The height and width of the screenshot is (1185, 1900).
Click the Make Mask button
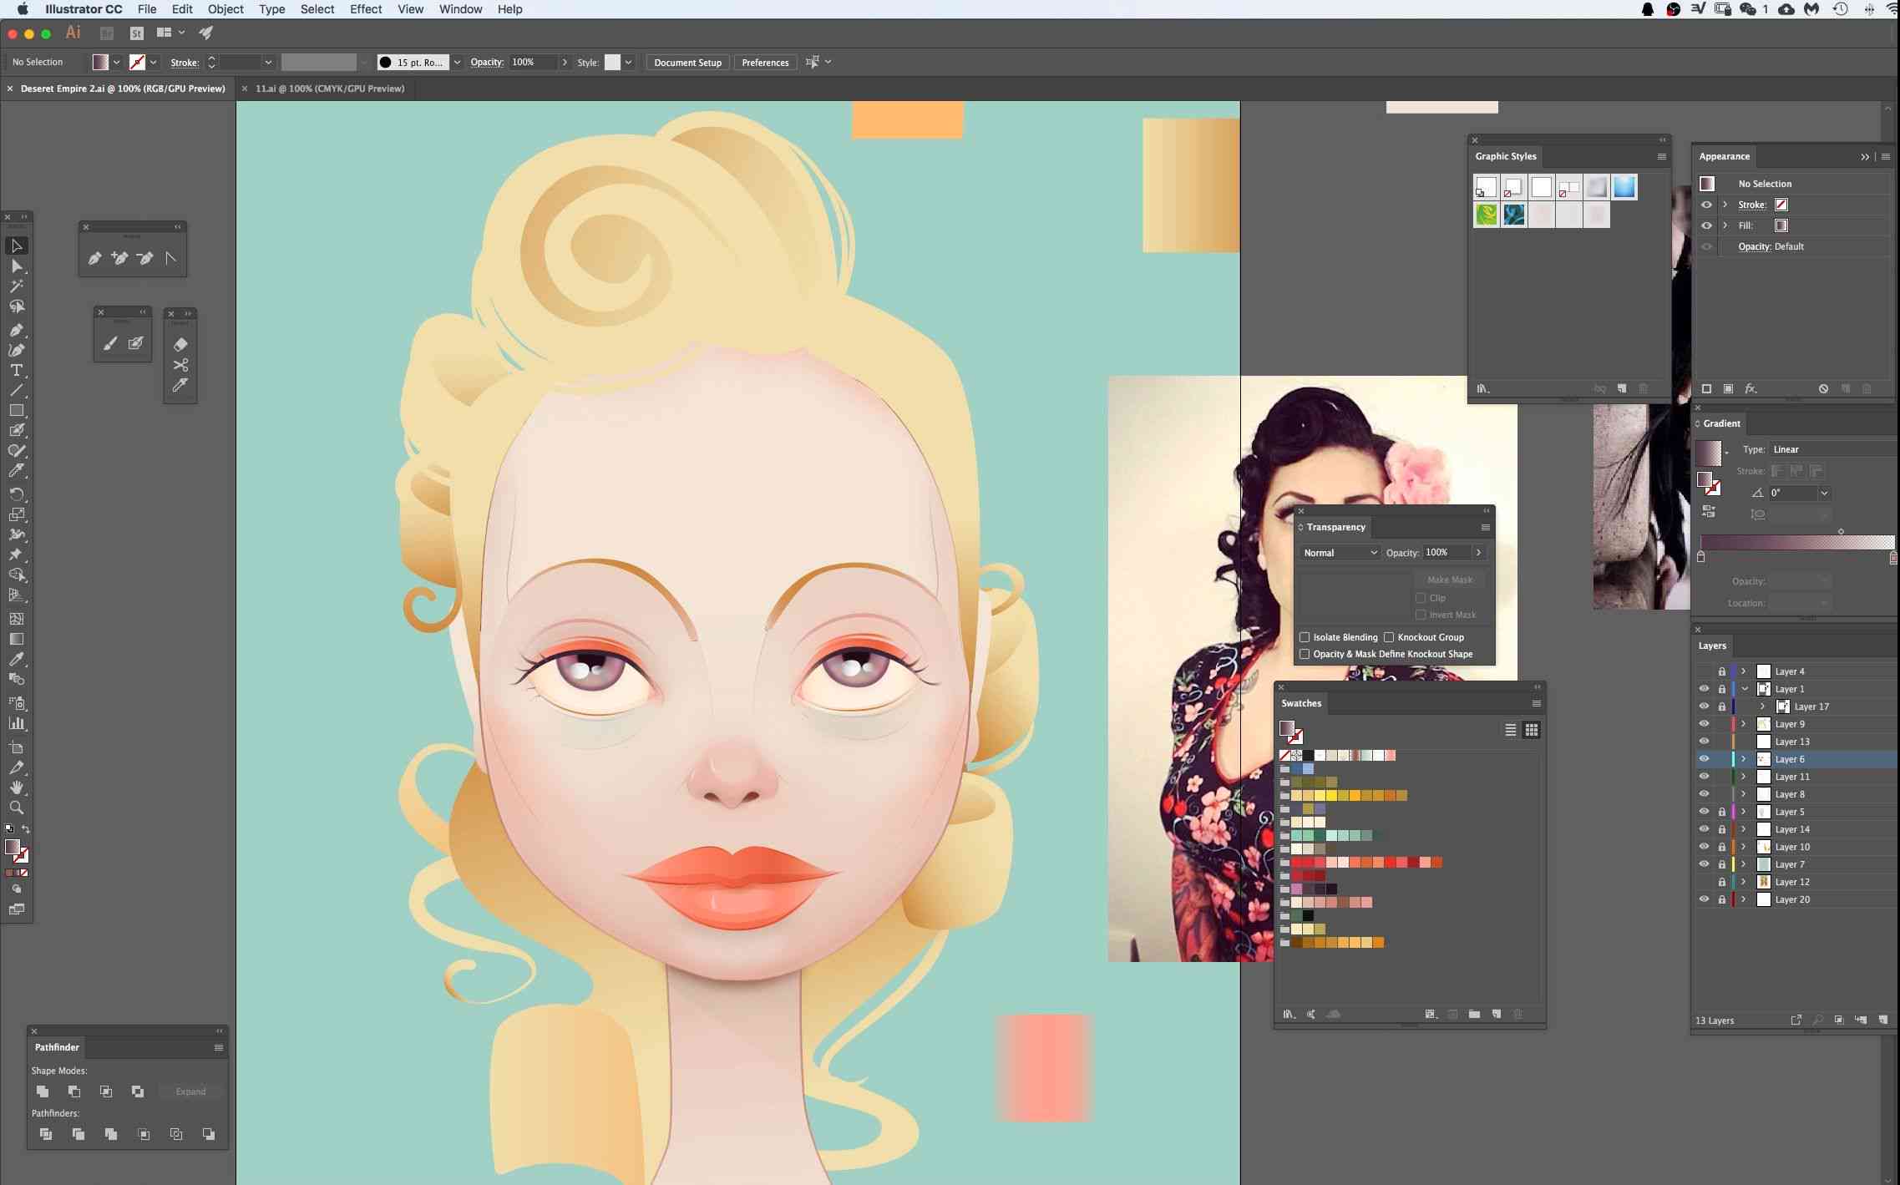click(1450, 579)
